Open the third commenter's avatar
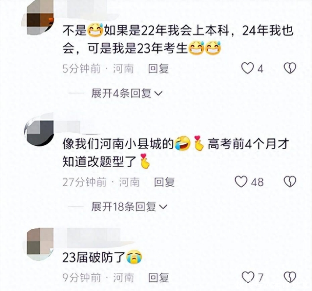The height and width of the screenshot is (291, 312). point(38,244)
